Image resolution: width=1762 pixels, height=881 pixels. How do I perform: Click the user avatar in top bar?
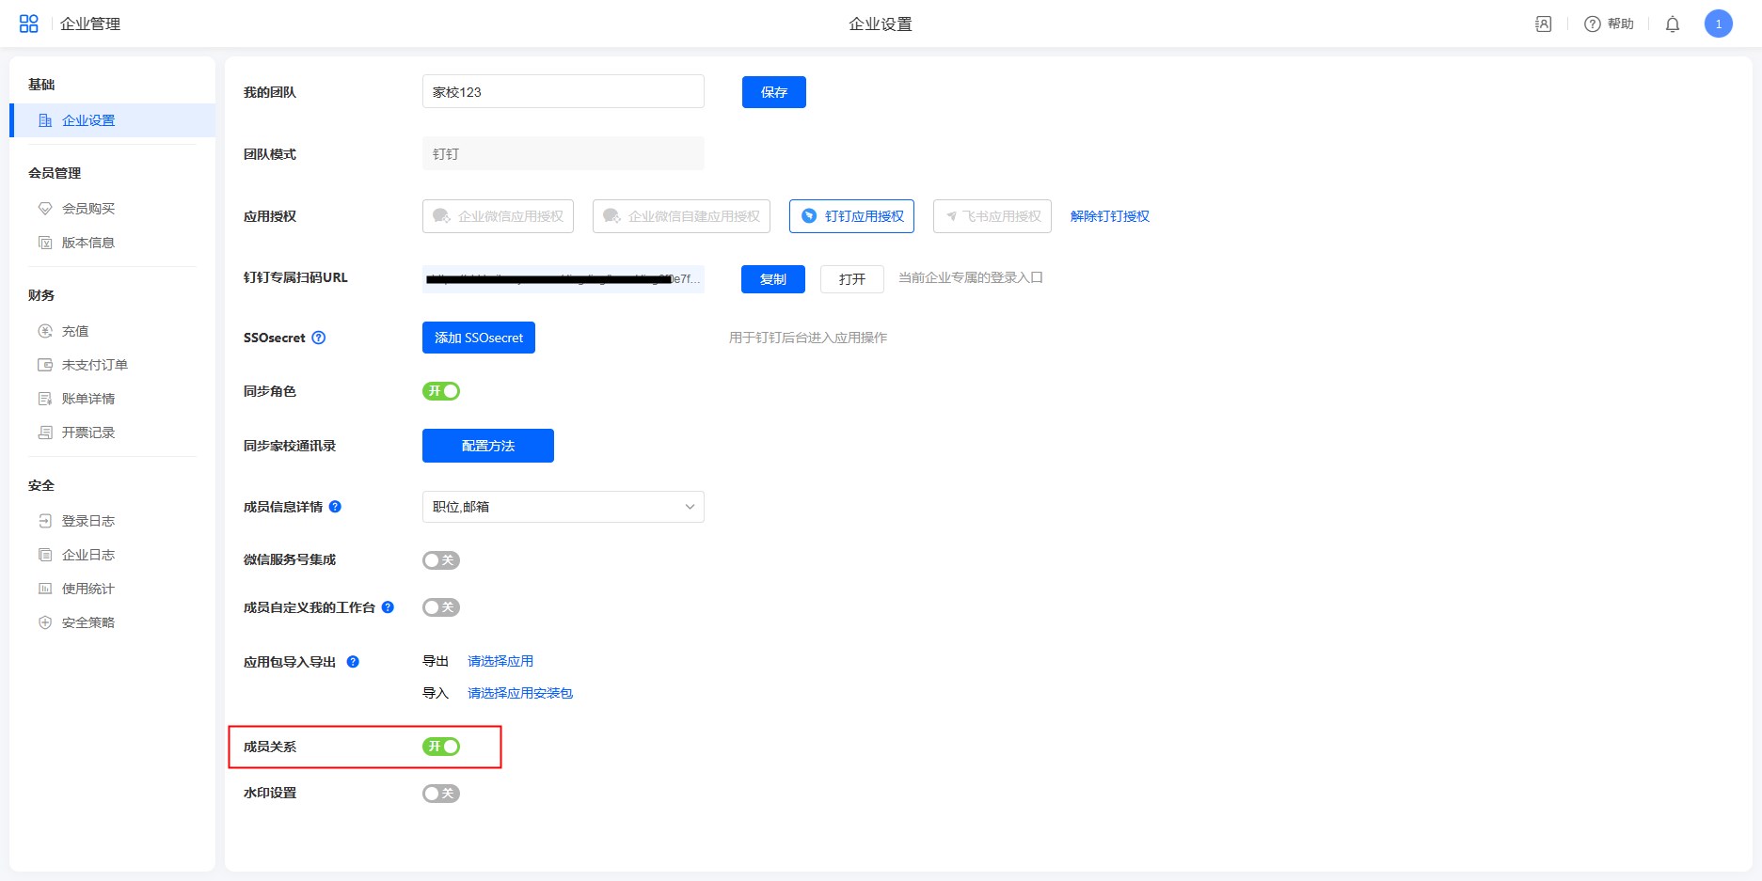click(x=1718, y=24)
